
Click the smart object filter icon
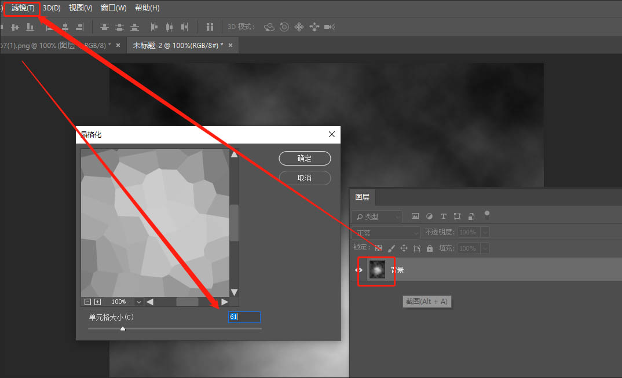coord(470,216)
